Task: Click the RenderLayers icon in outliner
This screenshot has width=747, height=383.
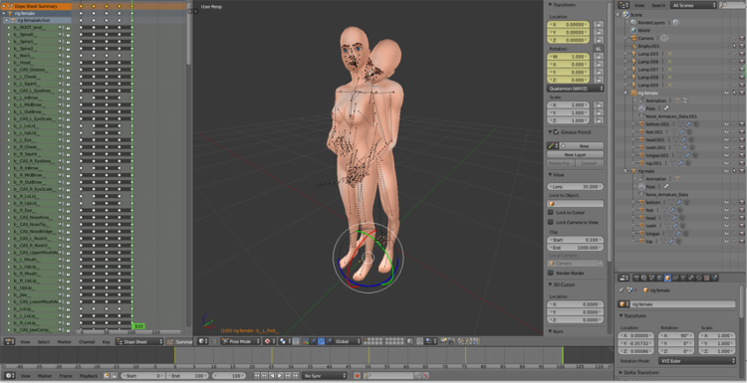Action: (x=633, y=22)
